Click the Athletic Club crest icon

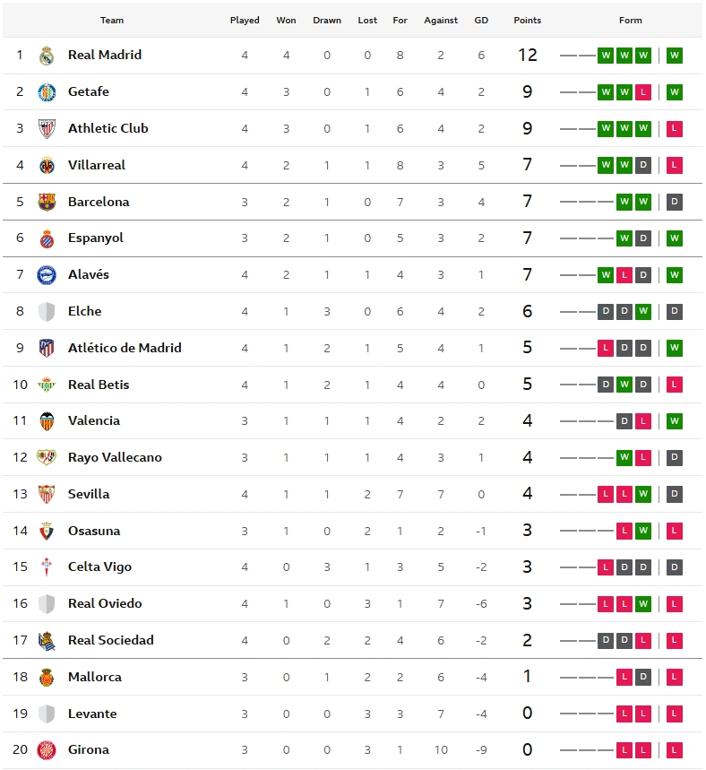[x=47, y=129]
